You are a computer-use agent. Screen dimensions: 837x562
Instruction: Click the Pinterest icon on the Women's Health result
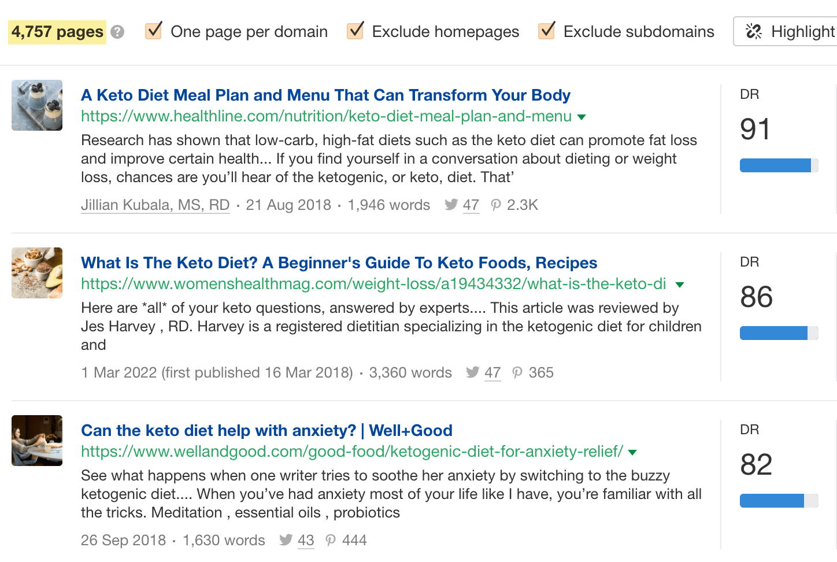point(517,373)
